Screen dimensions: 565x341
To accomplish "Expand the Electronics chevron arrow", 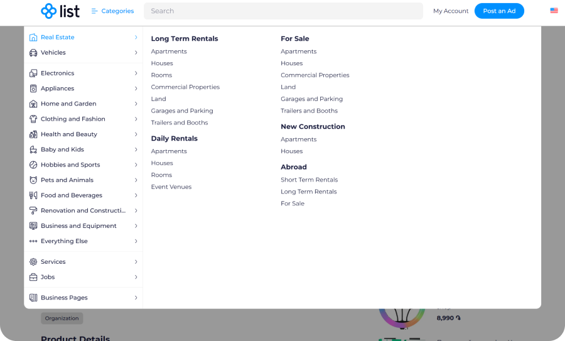I will 136,73.
